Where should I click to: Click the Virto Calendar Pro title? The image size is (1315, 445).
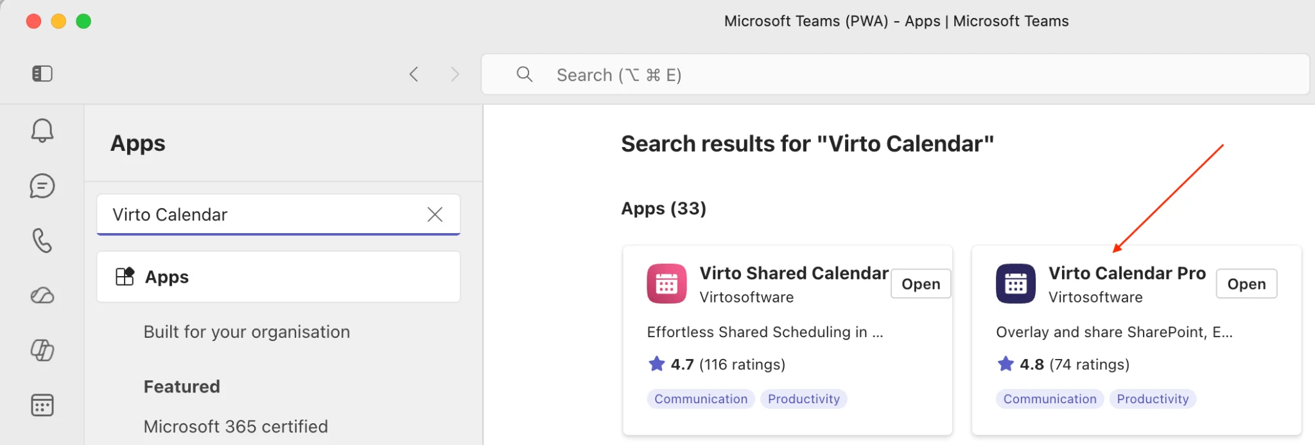click(x=1128, y=274)
